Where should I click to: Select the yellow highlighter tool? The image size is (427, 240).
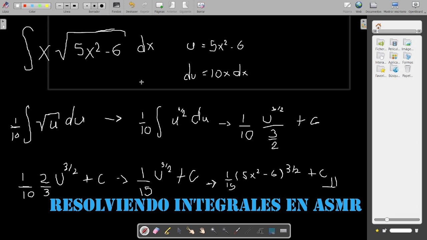(x=167, y=231)
